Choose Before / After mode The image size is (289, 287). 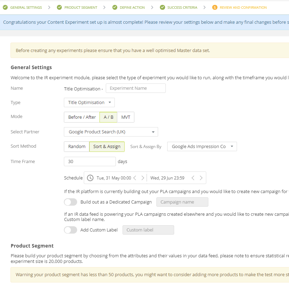pos(82,117)
